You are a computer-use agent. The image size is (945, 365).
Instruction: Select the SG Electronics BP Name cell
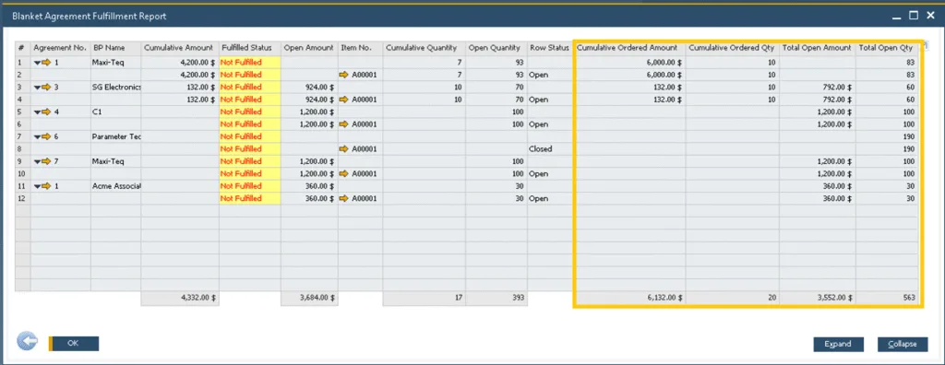[115, 87]
